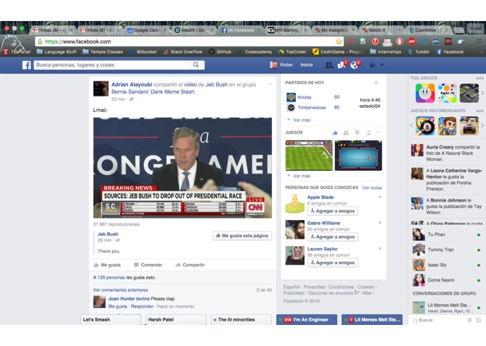
Task: Open Chrome hamburger menu icon
Action: click(x=479, y=41)
